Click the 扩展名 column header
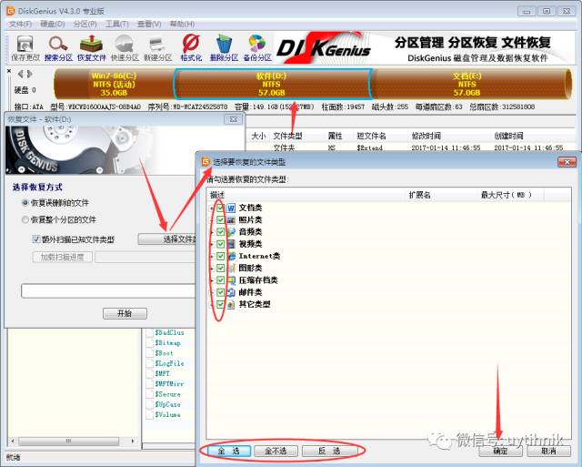Image resolution: width=582 pixels, height=467 pixels. (420, 195)
